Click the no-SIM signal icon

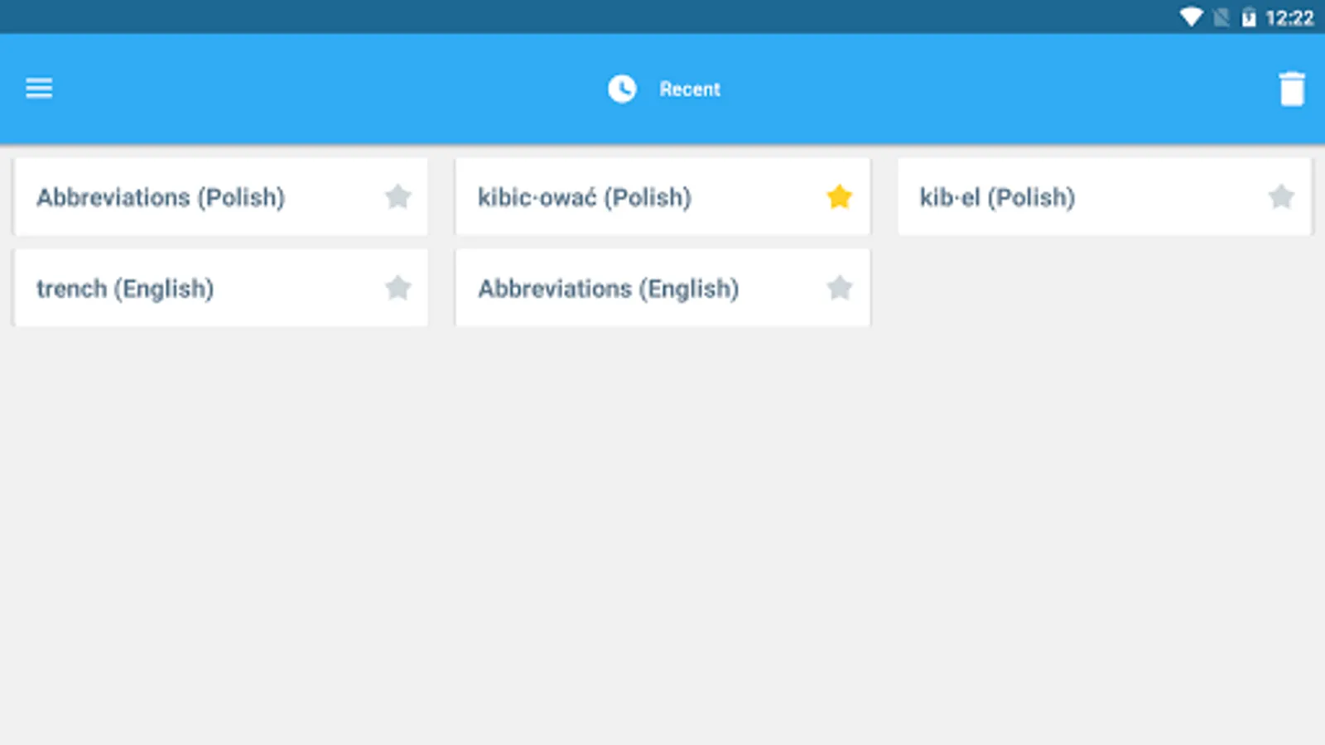pyautogui.click(x=1221, y=17)
